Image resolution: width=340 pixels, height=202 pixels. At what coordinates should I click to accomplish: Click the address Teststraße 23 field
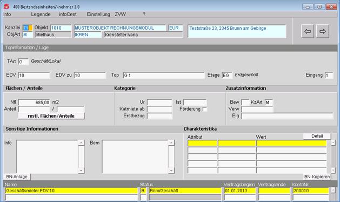pyautogui.click(x=237, y=31)
